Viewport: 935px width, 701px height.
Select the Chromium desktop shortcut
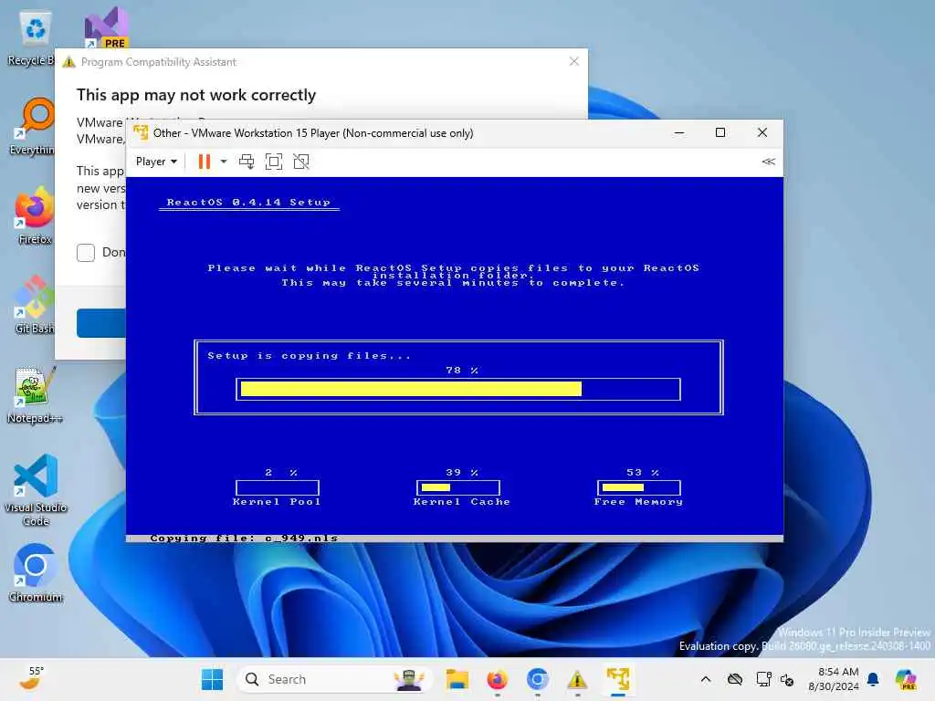[x=36, y=573]
